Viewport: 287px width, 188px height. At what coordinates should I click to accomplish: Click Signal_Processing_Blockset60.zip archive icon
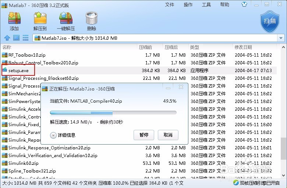tap(5, 78)
